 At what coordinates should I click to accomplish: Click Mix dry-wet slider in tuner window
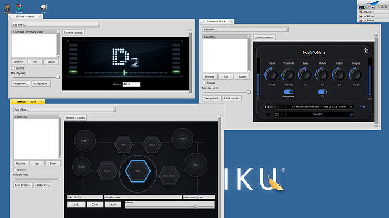click(x=36, y=78)
